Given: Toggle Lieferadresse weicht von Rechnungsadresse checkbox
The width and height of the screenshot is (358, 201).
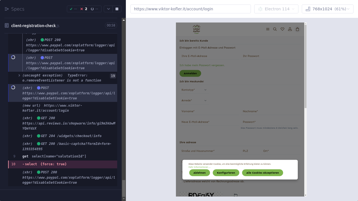Looking at the screenshot, I should click(x=181, y=181).
